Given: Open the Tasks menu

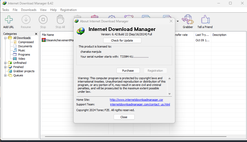Looking at the screenshot, I should click(6, 10).
